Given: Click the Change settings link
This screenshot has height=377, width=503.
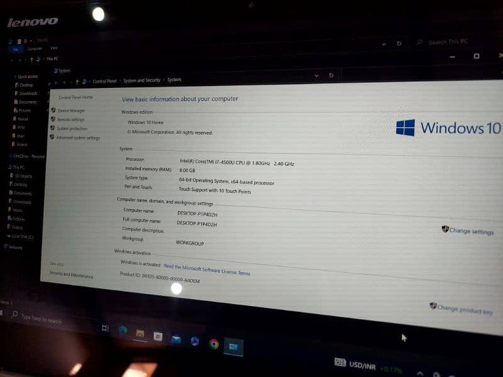Looking at the screenshot, I should coord(471,231).
